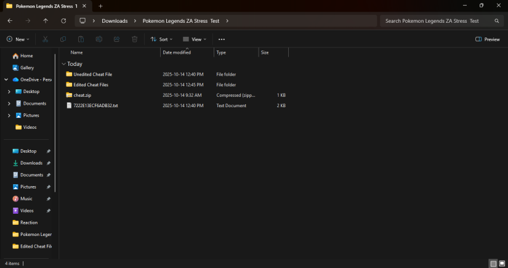Viewport: 508px width, 268px height.
Task: Open pinned Music in quick access
Action: click(26, 198)
